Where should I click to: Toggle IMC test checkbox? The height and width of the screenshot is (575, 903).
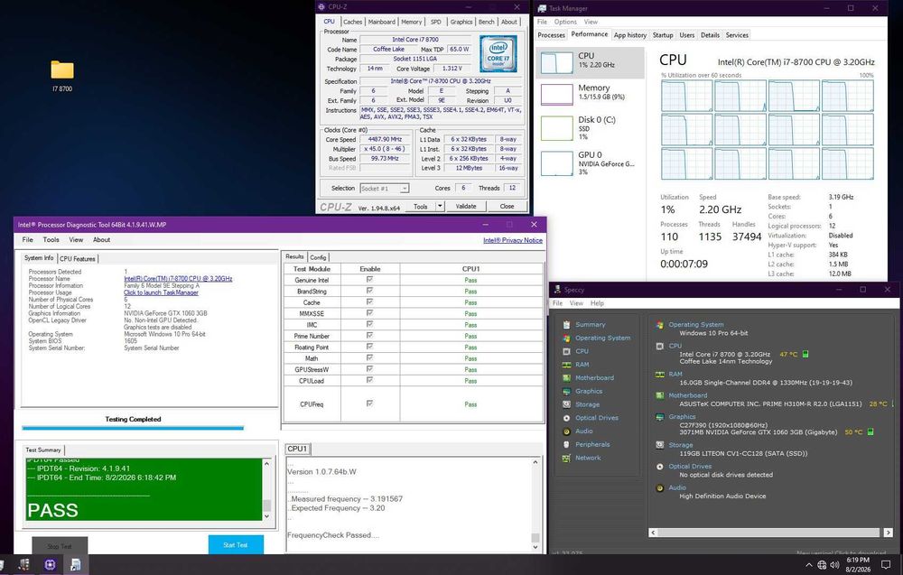click(x=369, y=324)
